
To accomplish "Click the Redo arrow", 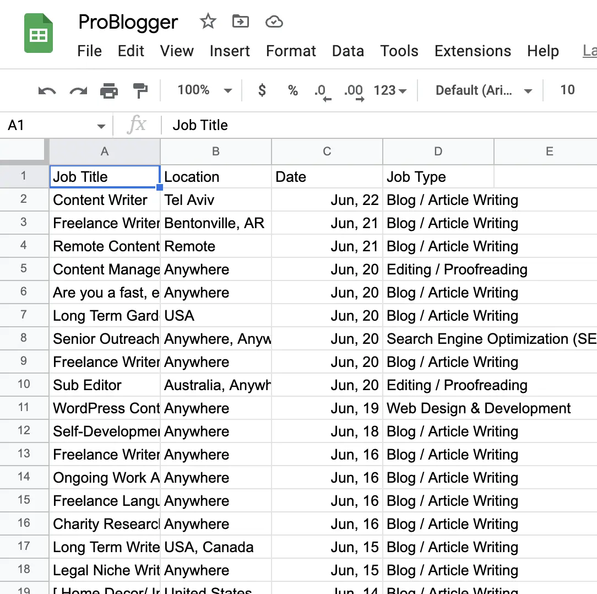I will pos(78,91).
